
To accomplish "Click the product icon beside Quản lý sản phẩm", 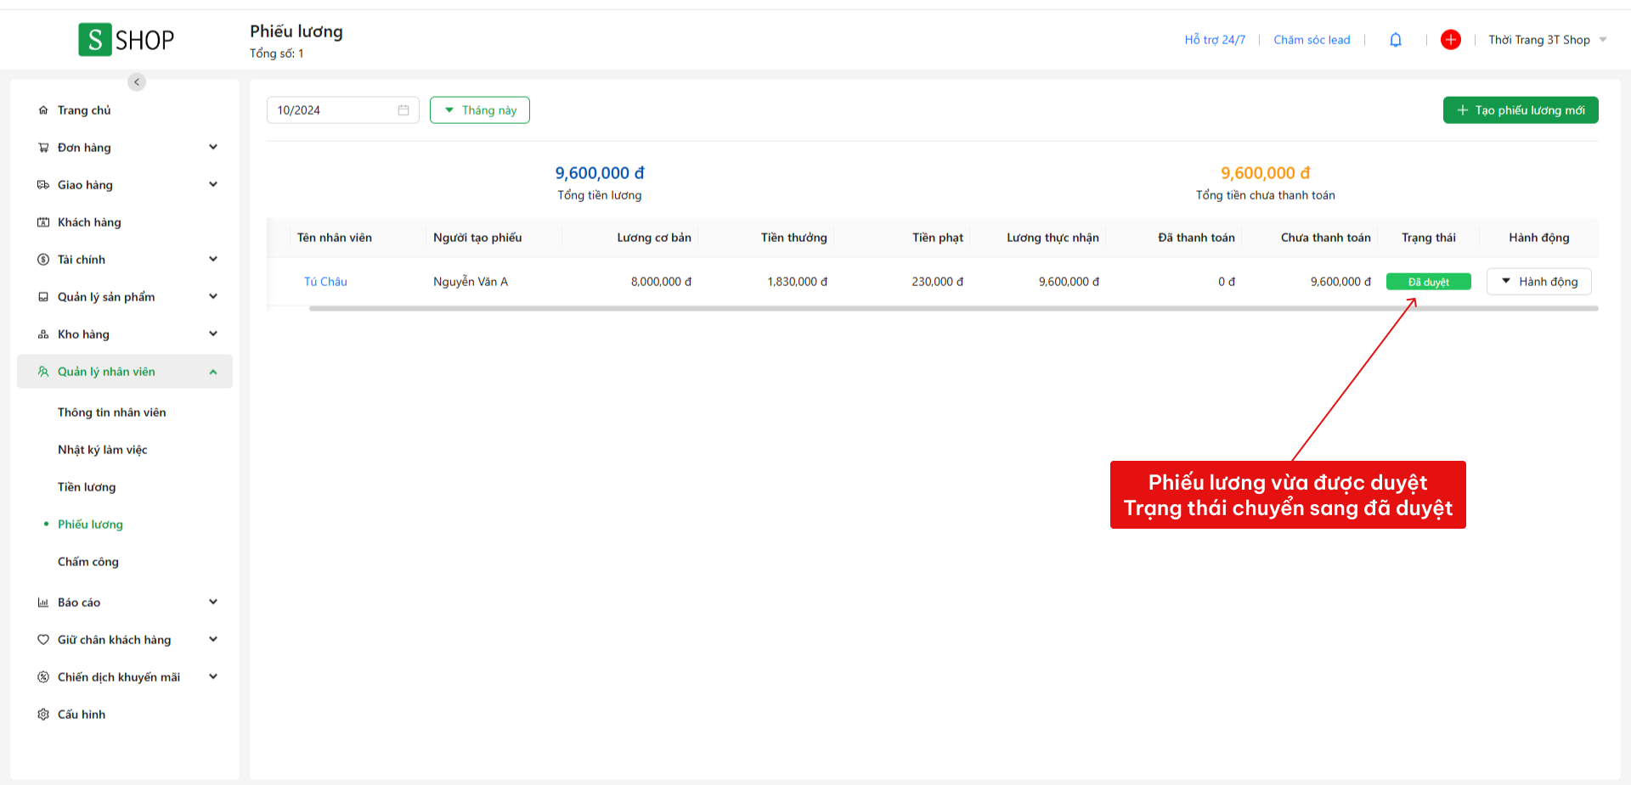I will pyautogui.click(x=43, y=297).
